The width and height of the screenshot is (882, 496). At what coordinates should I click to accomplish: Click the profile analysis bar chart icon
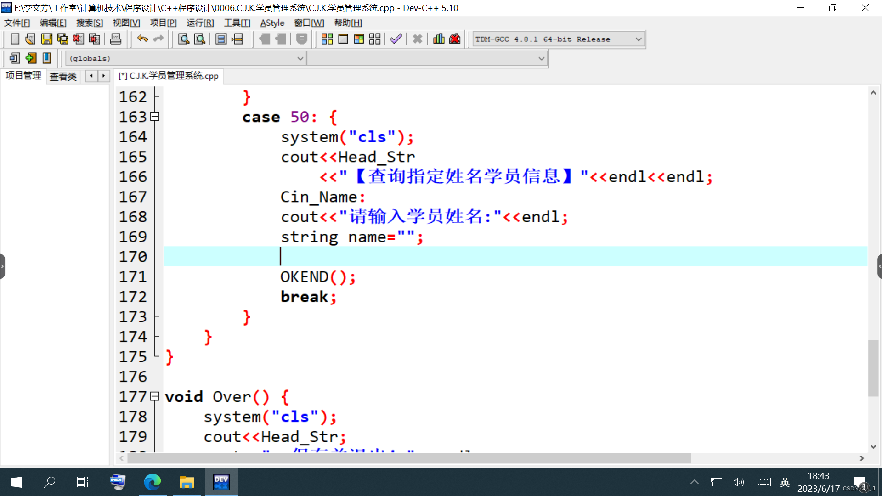coord(439,39)
